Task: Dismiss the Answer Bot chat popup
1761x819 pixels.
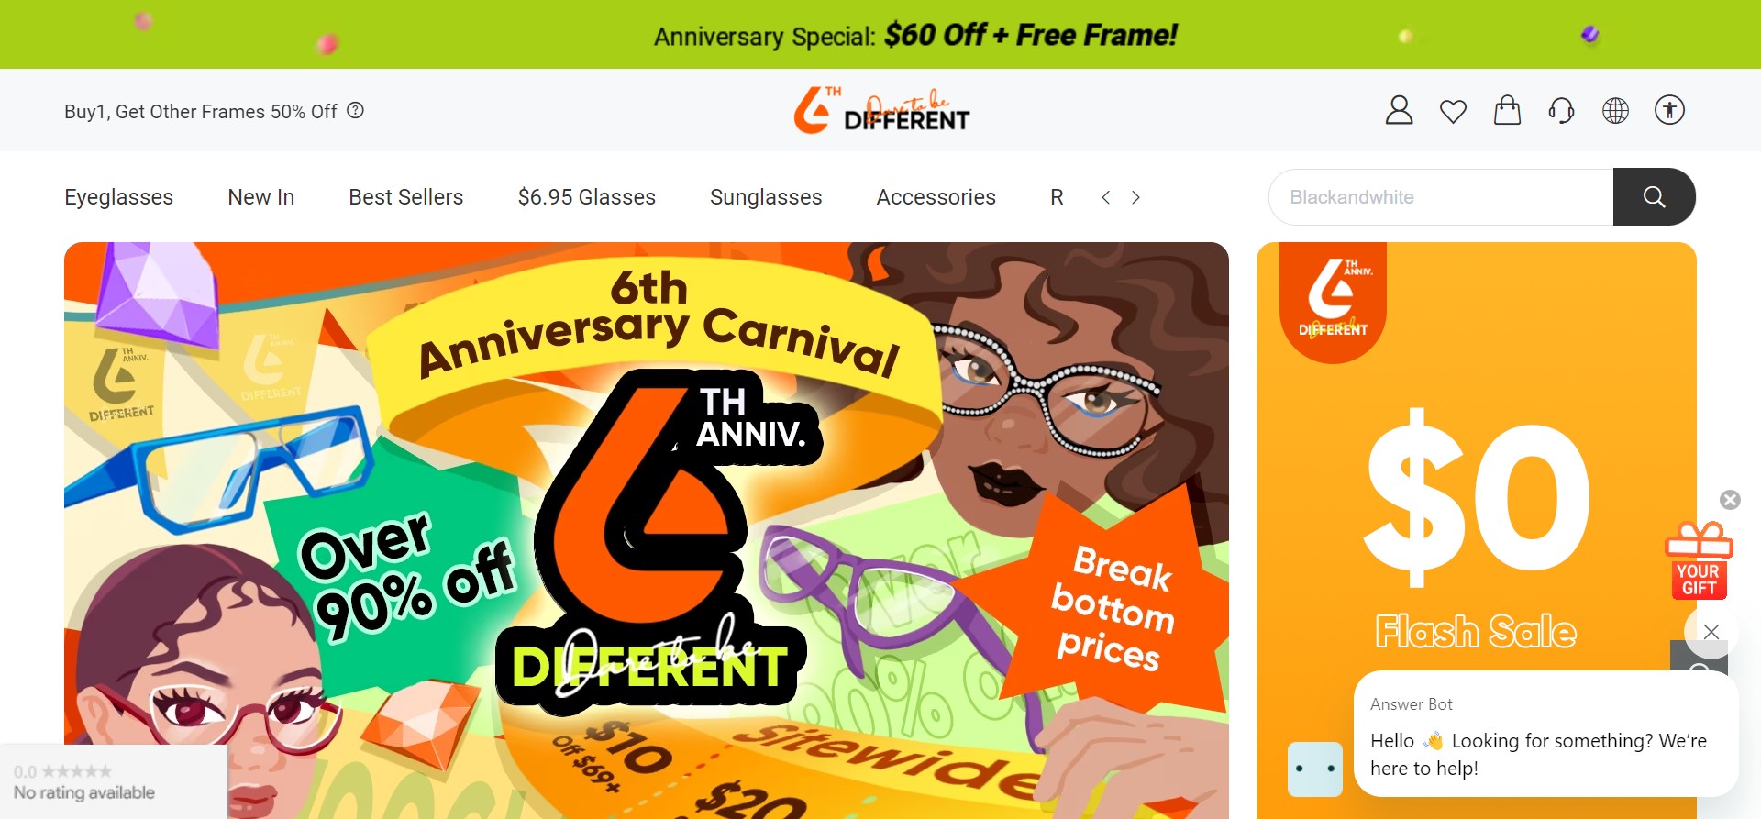Action: pos(1711,631)
